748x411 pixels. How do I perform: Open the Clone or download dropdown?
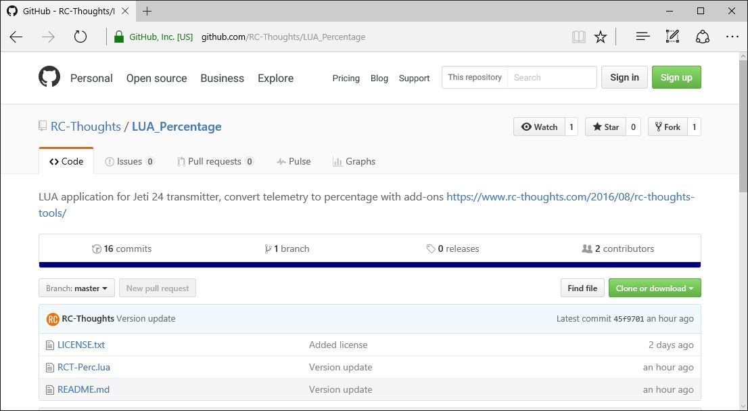coord(655,288)
